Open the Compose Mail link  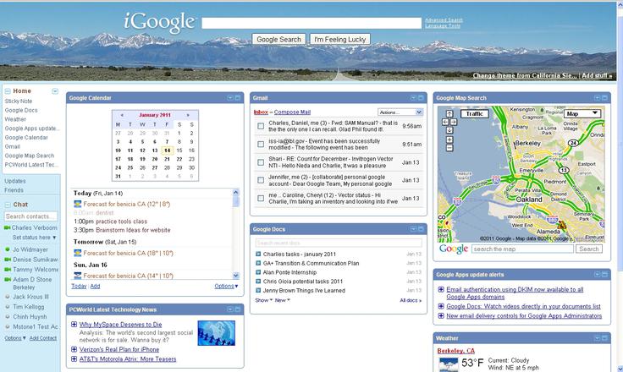click(x=292, y=112)
